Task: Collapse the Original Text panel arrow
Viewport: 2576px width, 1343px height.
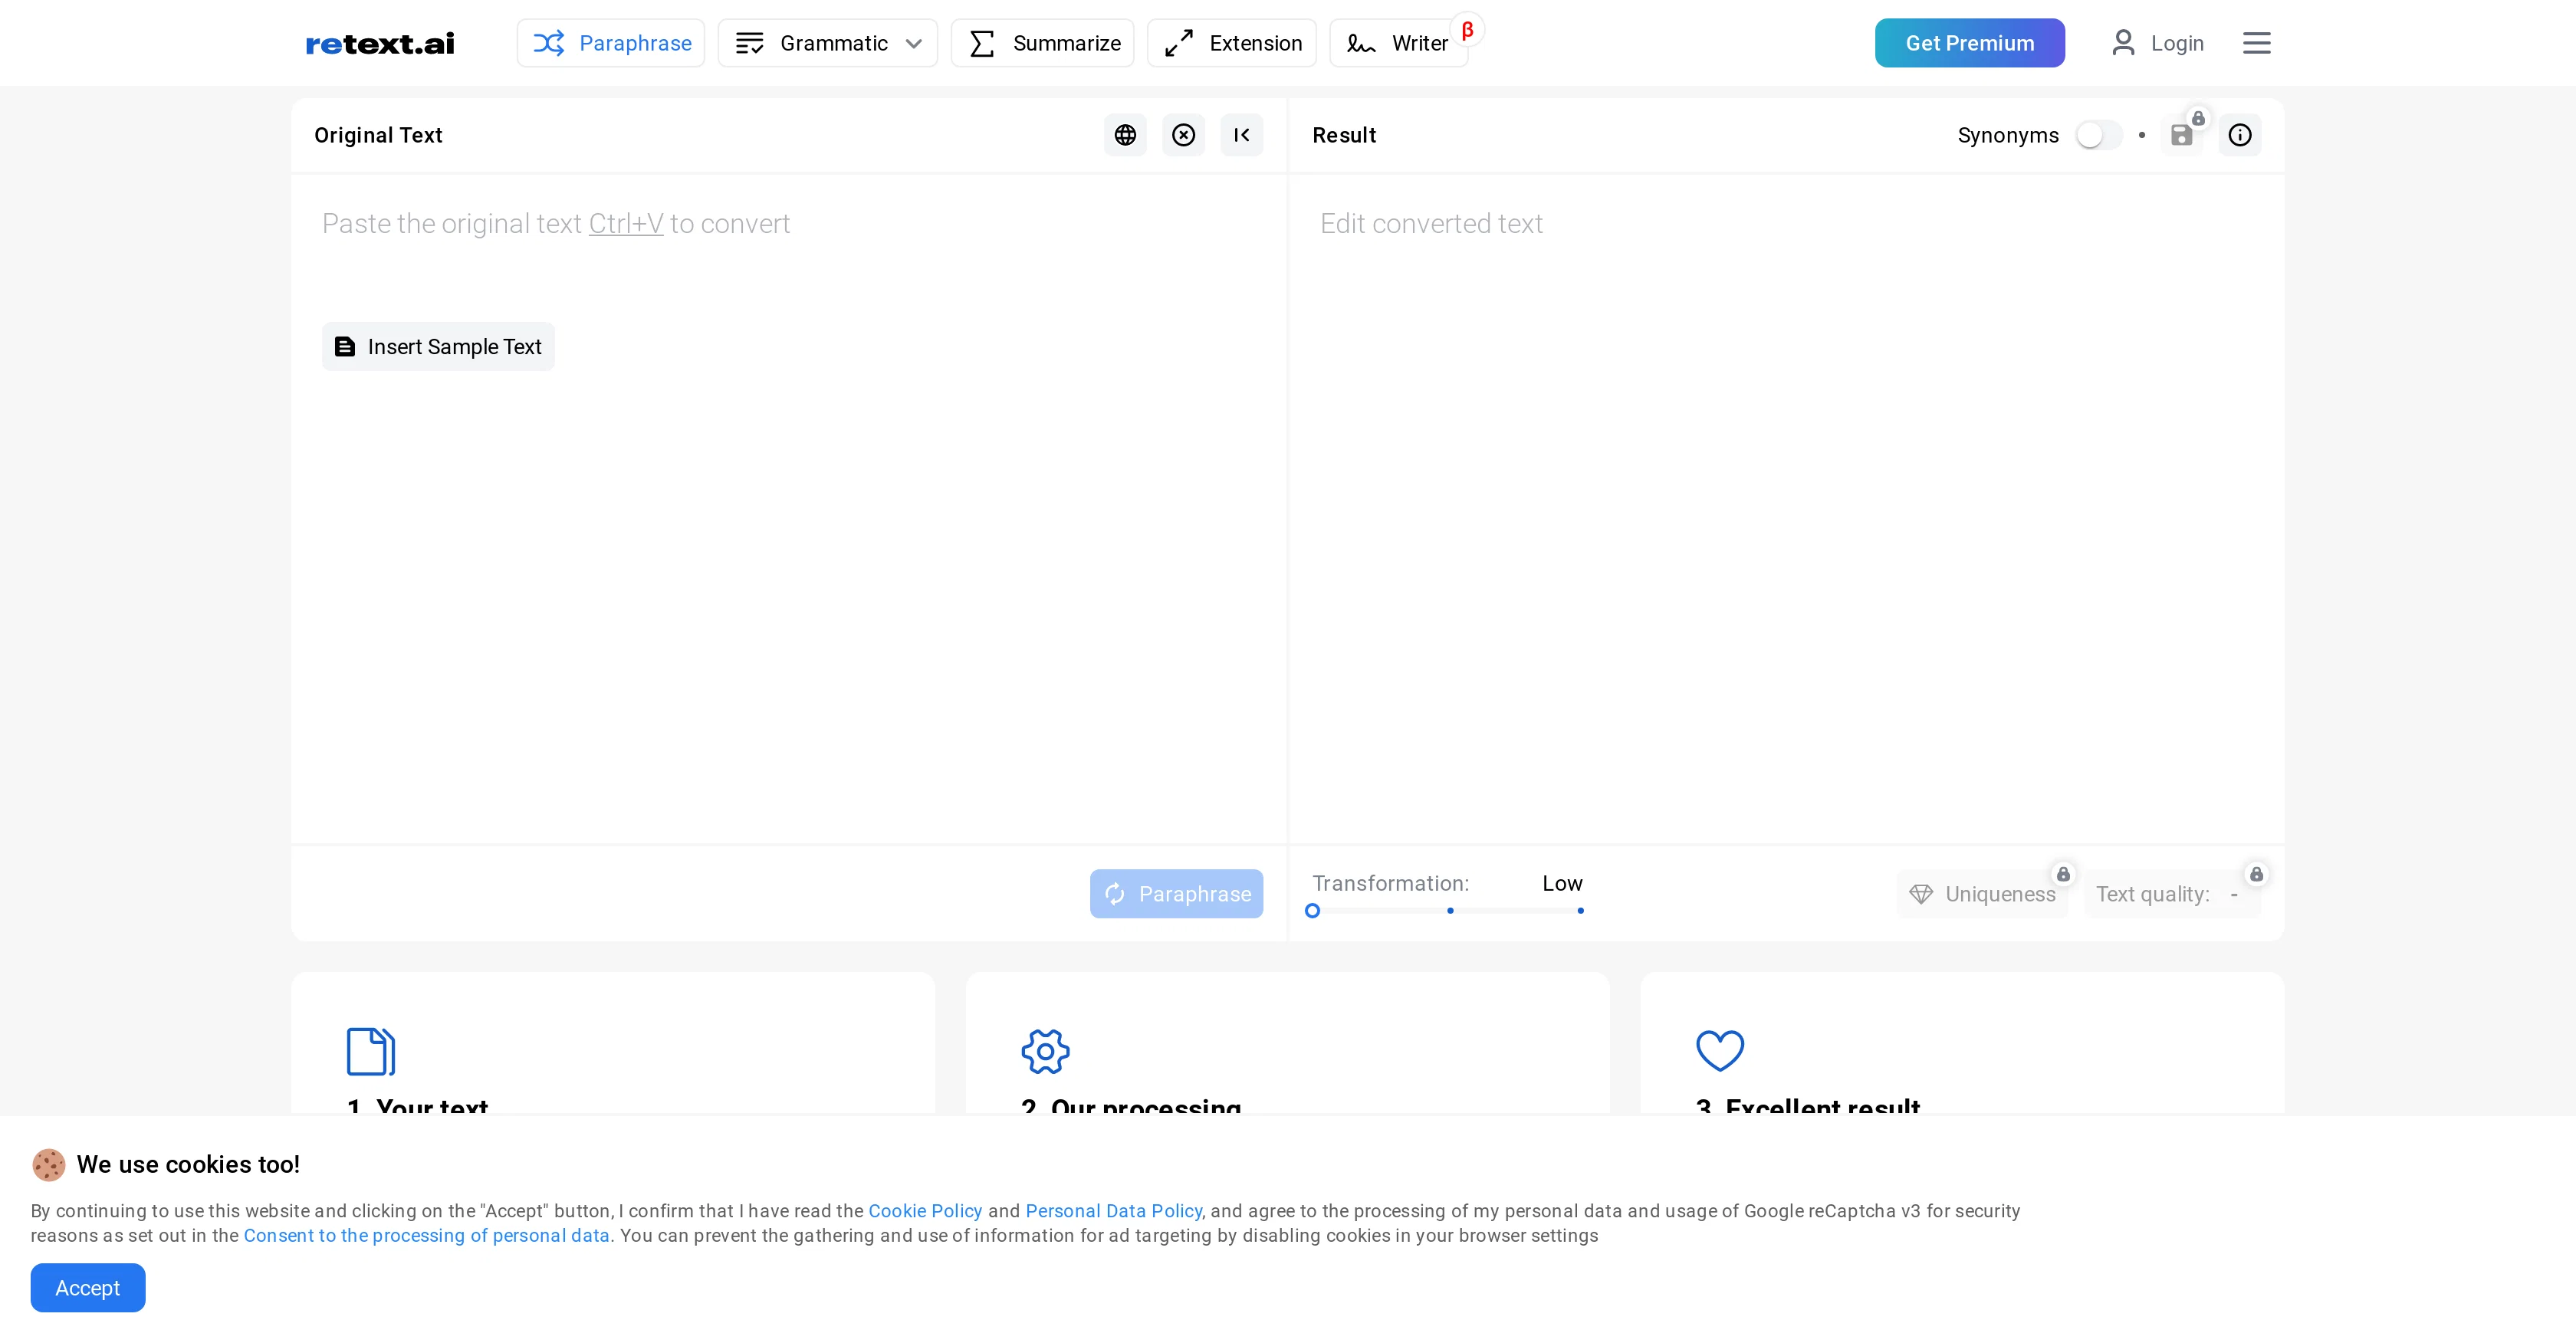Action: (1241, 135)
